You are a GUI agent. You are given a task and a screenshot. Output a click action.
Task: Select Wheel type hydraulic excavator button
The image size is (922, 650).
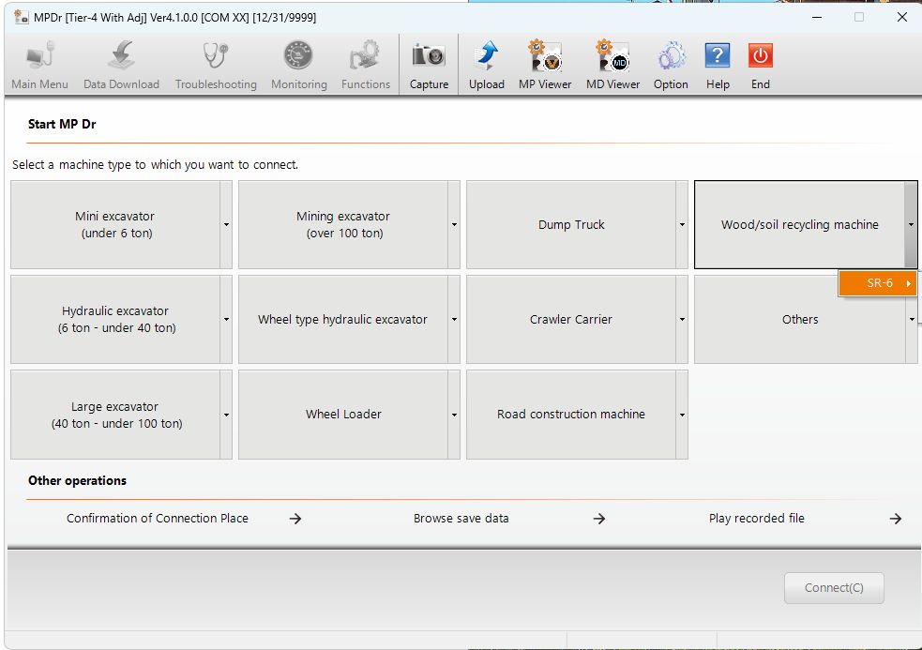tap(343, 320)
